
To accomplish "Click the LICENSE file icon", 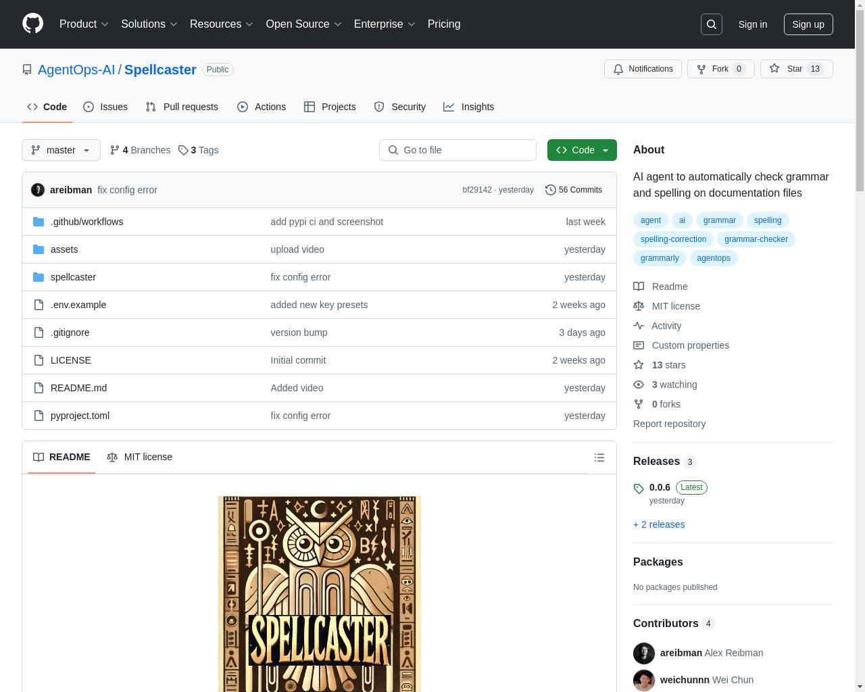I will (x=39, y=360).
